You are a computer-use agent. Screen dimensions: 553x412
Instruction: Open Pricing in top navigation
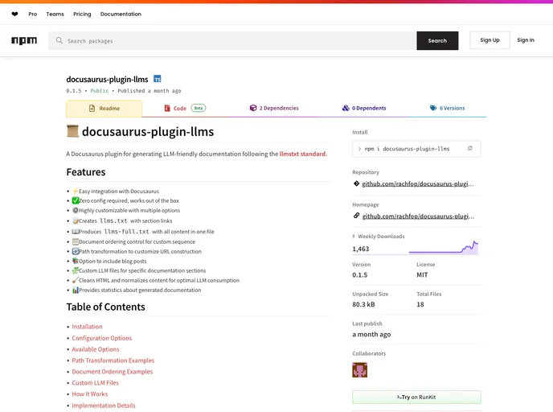pos(82,14)
